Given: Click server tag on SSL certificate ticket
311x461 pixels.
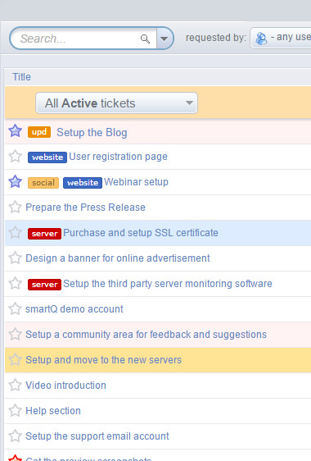Looking at the screenshot, I should 44,234.
